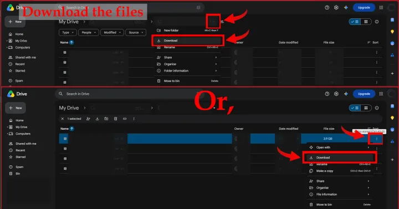Switch to grid layout in lower screenshot

[x=366, y=108]
